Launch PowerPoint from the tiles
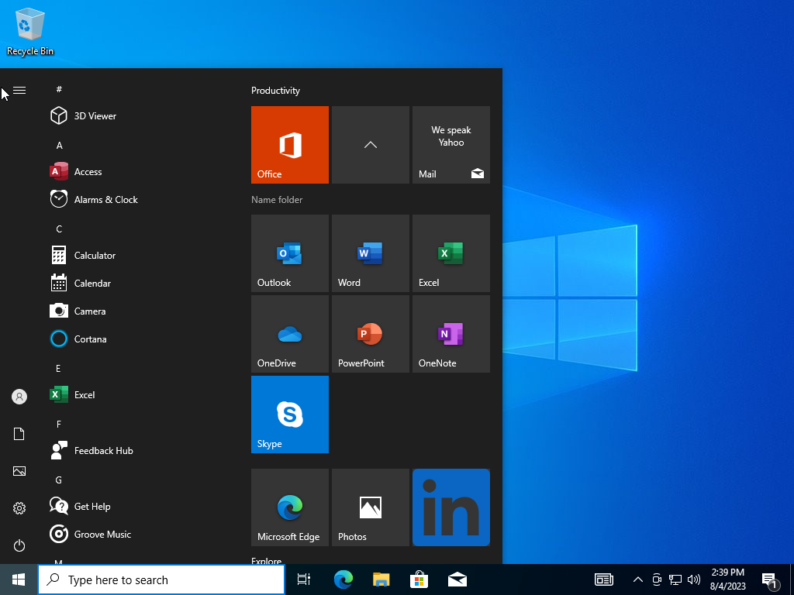The image size is (794, 595). tap(370, 334)
